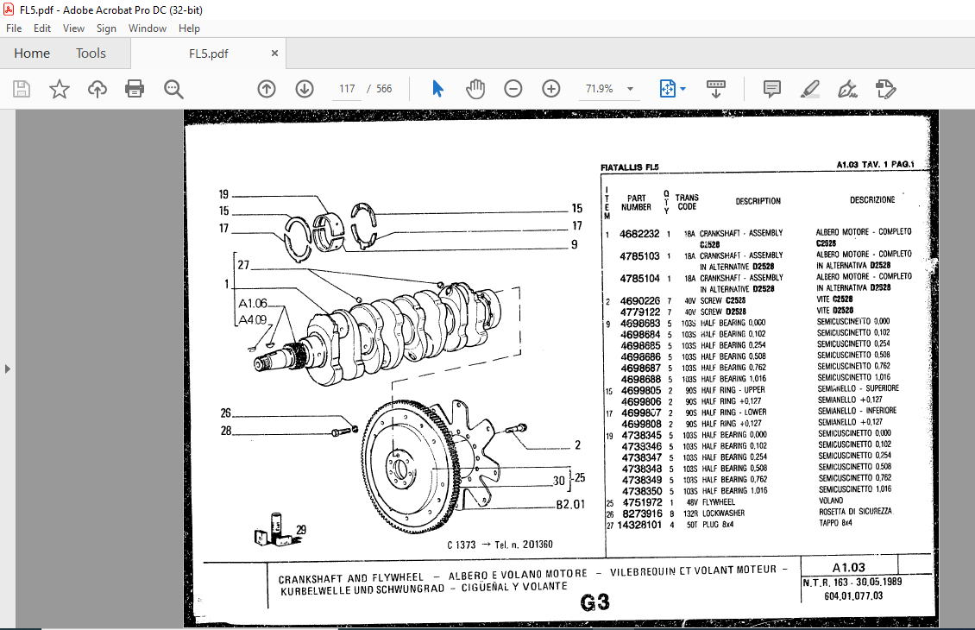Image resolution: width=975 pixels, height=630 pixels.
Task: Add a sticky note comment
Action: coord(771,89)
